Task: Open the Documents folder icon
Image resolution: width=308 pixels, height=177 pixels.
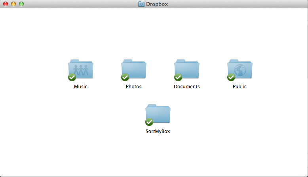Action: pos(188,69)
